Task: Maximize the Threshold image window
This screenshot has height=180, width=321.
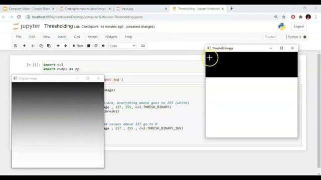Action: 281,48
